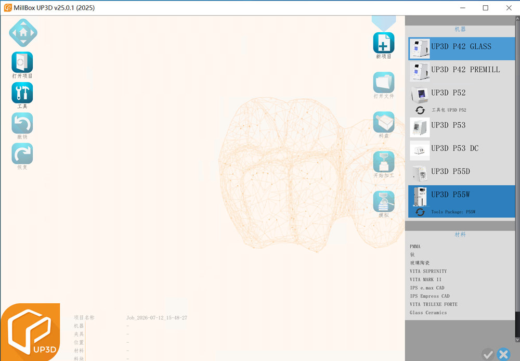Viewport: 520px width, 361px height.
Task: Click the home navigation diamond icon
Action: coord(23,33)
